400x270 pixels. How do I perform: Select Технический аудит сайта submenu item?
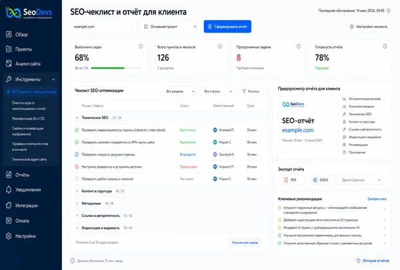point(29,160)
